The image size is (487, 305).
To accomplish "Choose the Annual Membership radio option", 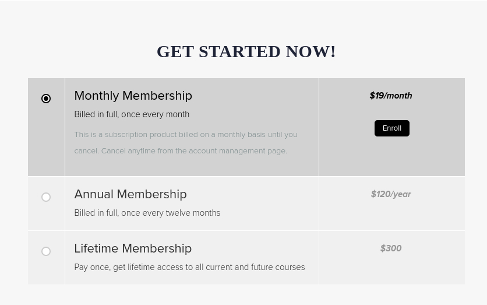I will click(46, 197).
